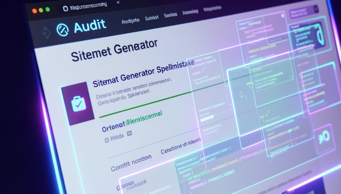The width and height of the screenshot is (341, 194).
Task: Click the favicon in the browser tab
Action: (65, 9)
